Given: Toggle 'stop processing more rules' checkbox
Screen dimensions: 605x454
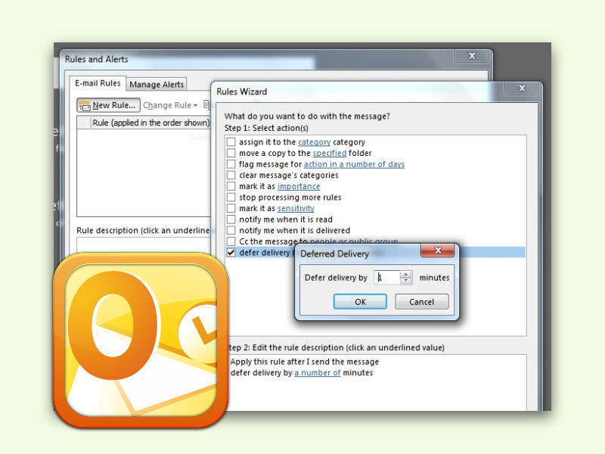Looking at the screenshot, I should pos(231,197).
